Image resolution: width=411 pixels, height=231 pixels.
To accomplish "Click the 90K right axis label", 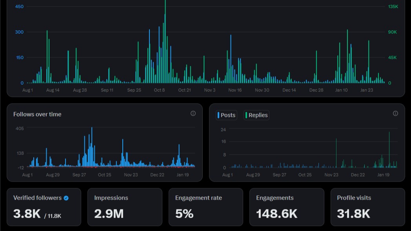I will (393, 32).
